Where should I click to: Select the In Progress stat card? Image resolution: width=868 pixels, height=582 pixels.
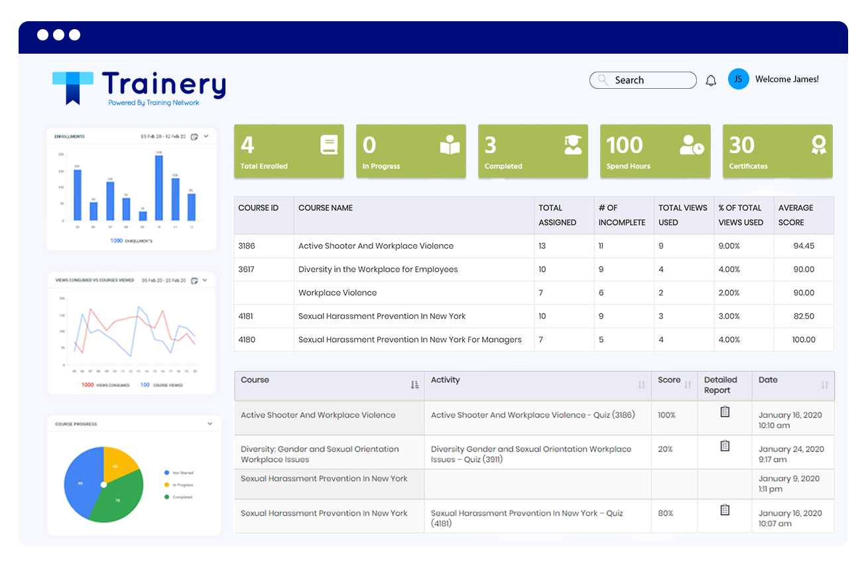coord(411,151)
